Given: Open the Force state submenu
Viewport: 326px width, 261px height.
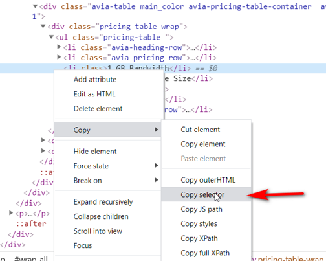Looking at the screenshot, I should pyautogui.click(x=107, y=166).
